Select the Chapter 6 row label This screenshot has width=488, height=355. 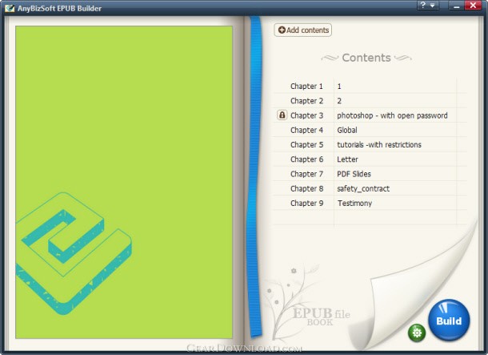[x=306, y=159]
